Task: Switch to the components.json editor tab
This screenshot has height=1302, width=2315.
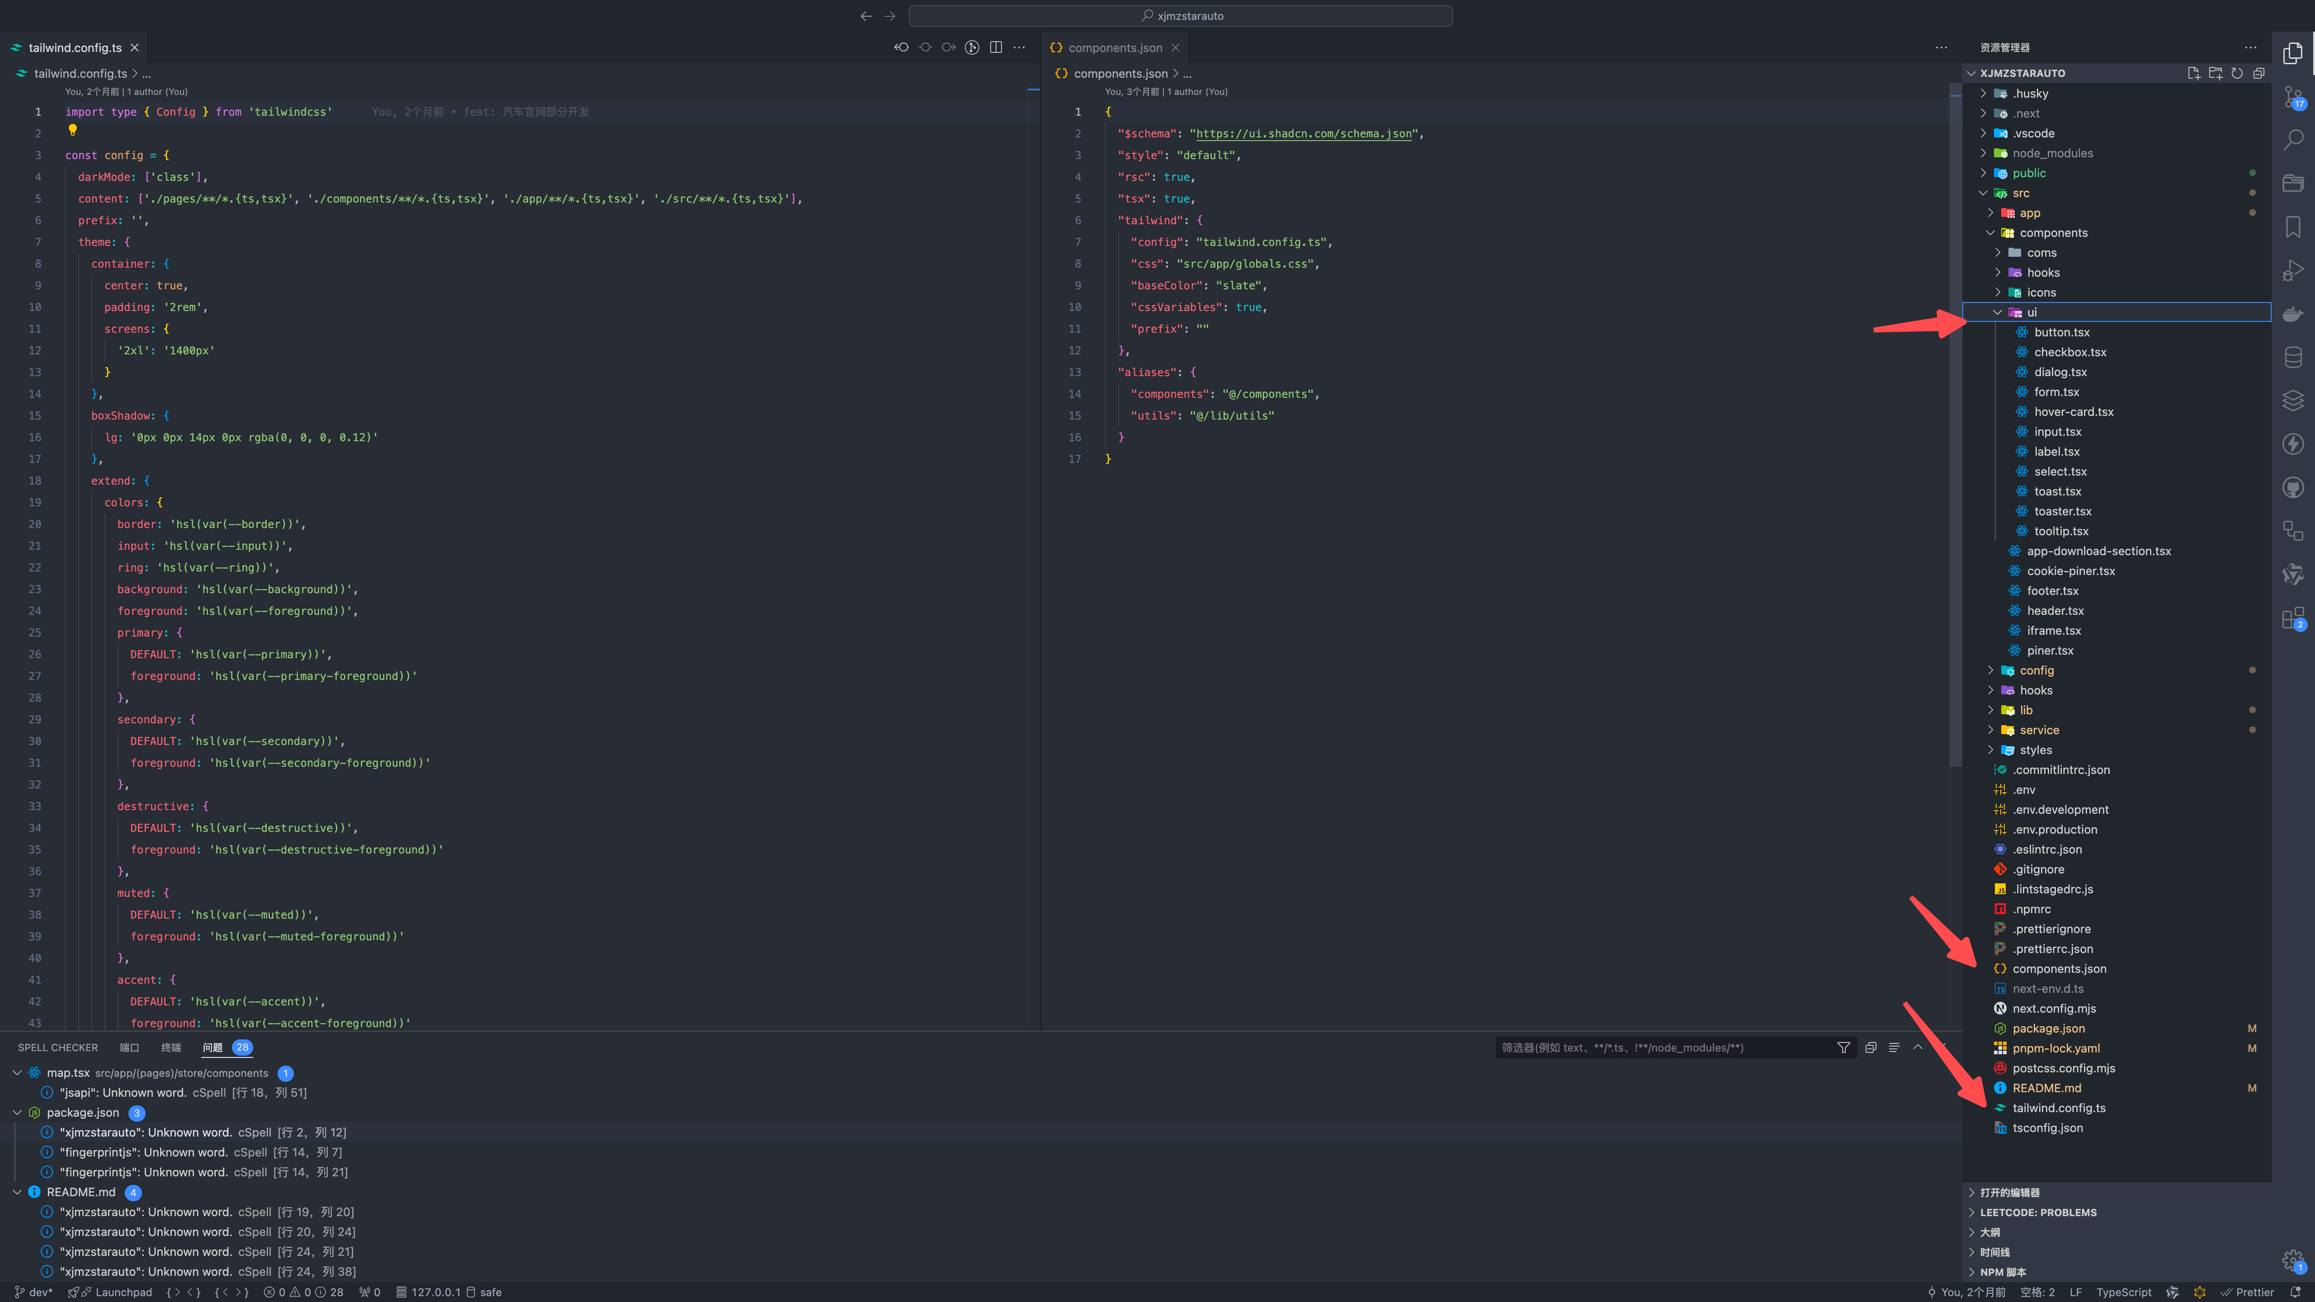Action: click(x=1115, y=47)
